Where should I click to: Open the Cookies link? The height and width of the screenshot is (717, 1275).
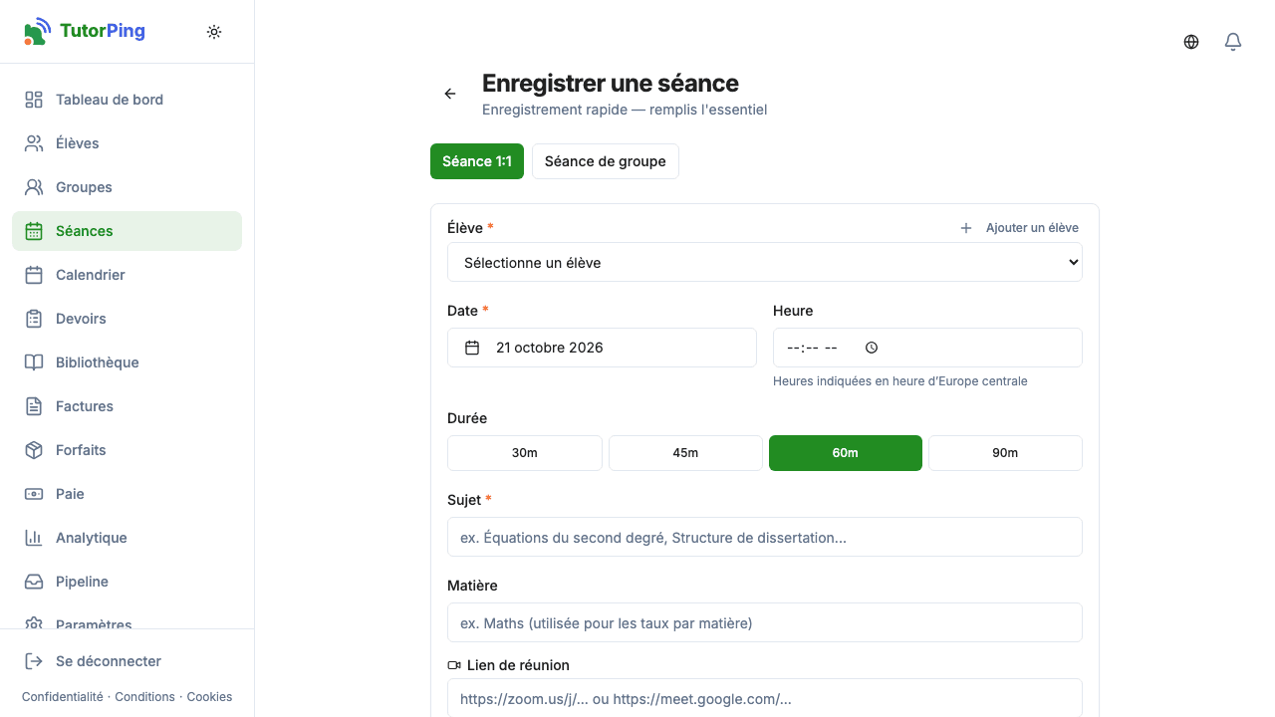click(209, 697)
